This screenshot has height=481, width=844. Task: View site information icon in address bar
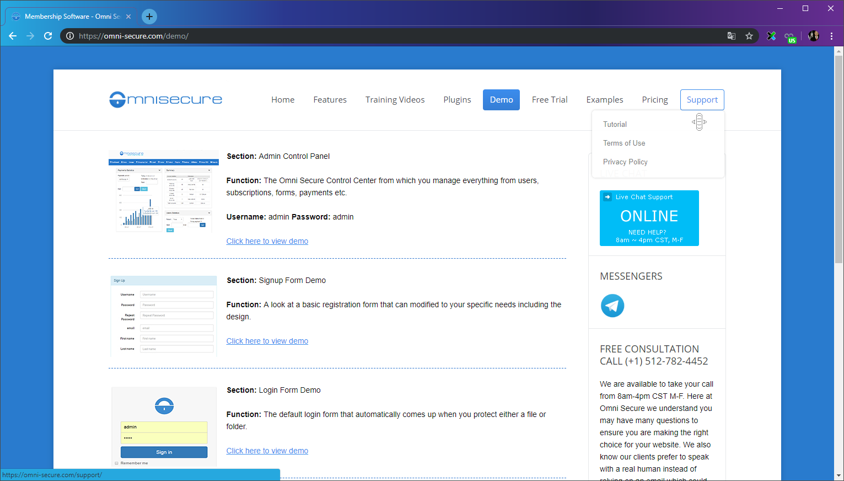point(70,36)
